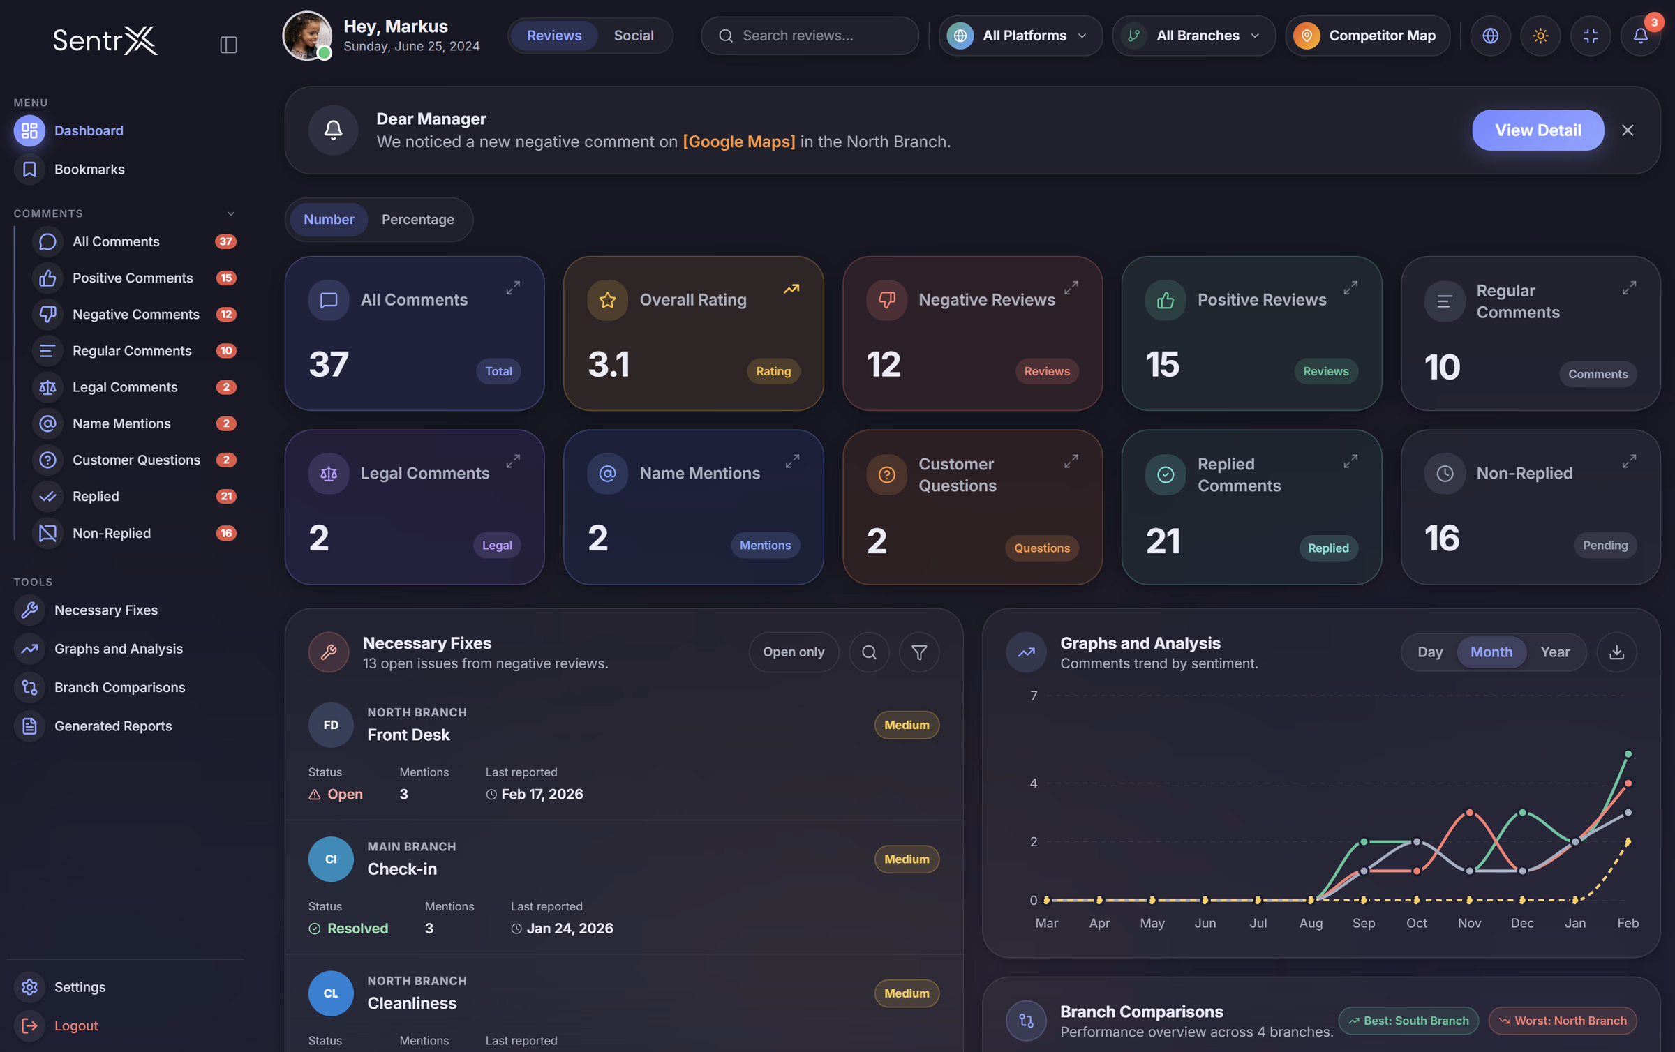This screenshot has height=1052, width=1675.
Task: Open Negative Comments in the sidebar
Action: point(135,314)
